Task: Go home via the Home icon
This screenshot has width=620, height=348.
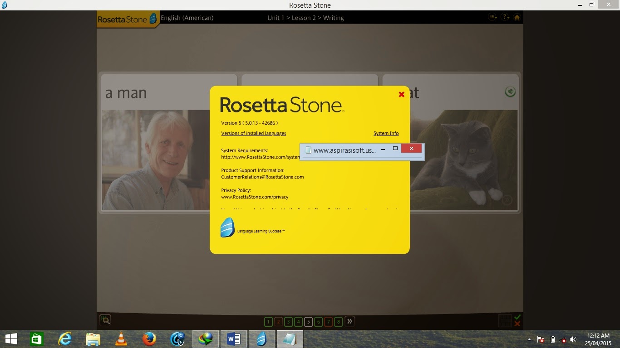Action: [x=517, y=17]
